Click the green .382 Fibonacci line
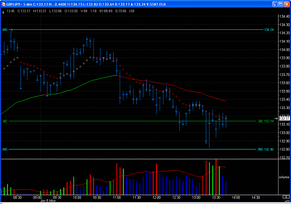Screen dimensions: 291x204 [x=132, y=121]
